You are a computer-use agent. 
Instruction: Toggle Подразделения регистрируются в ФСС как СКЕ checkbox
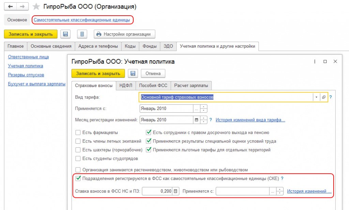[78, 178]
